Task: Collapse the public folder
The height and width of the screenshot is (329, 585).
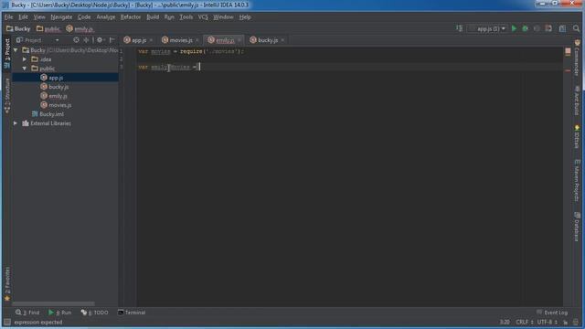Action: pyautogui.click(x=25, y=69)
